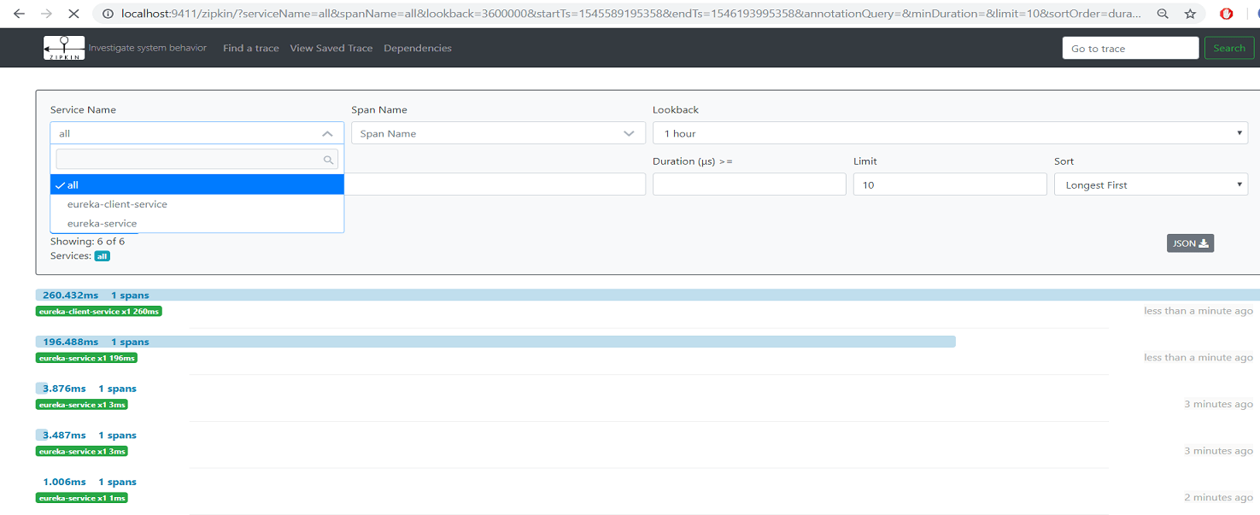This screenshot has height=515, width=1260.
Task: Click the green Search button
Action: tap(1228, 47)
